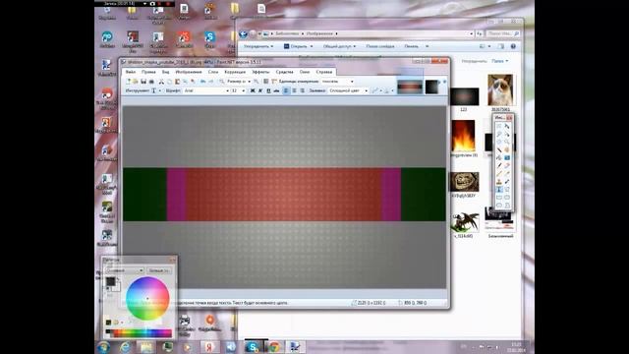This screenshot has width=629, height=354.
Task: Select the Pan hand tool
Action: [x=507, y=149]
